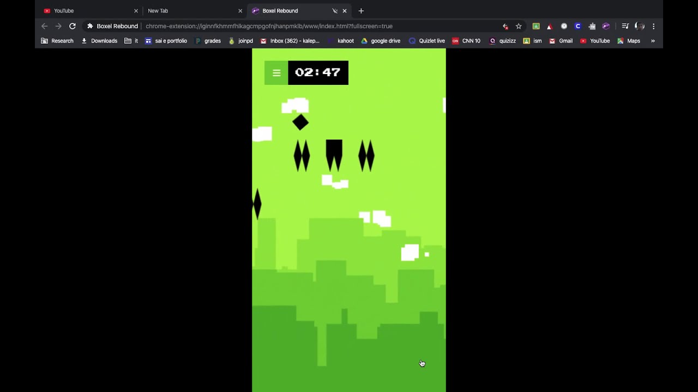Open the CNN 10 bookmark
Image resolution: width=698 pixels, height=392 pixels.
[466, 41]
